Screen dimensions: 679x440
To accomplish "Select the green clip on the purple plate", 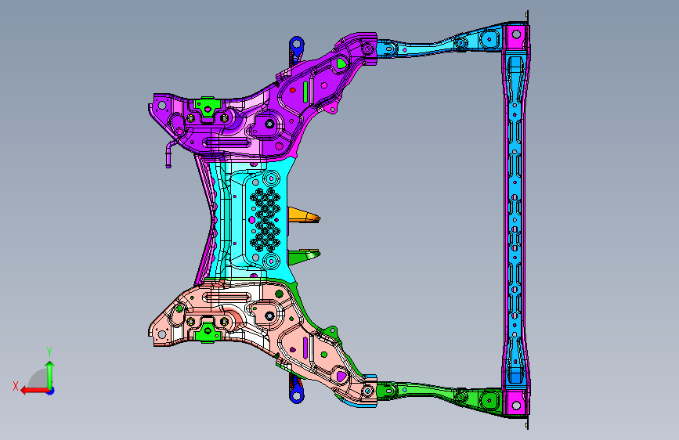I will click(208, 107).
